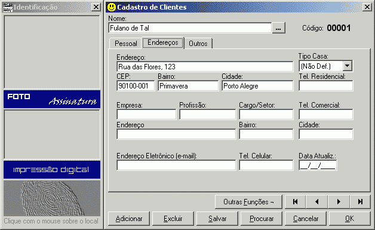Click the Data Atualiz. date field
Image resolution: width=375 pixels, height=230 pixels.
[x=318, y=165]
